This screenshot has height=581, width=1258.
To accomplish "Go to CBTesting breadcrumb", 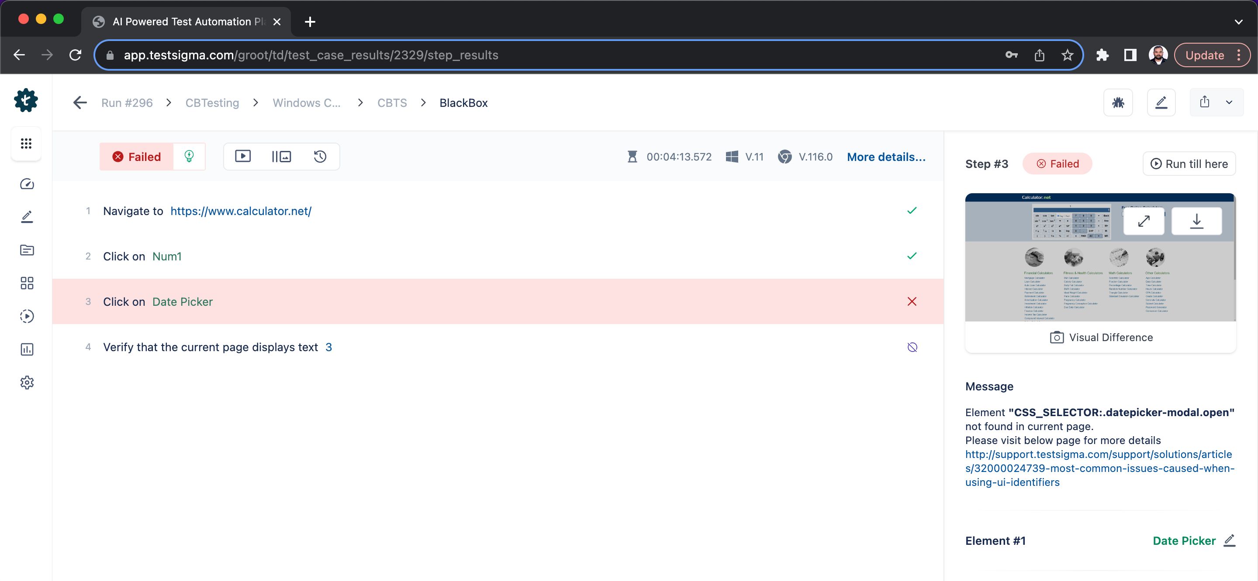I will click(212, 103).
